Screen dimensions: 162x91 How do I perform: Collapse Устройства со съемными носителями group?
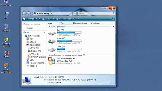pyautogui.click(x=113, y=55)
